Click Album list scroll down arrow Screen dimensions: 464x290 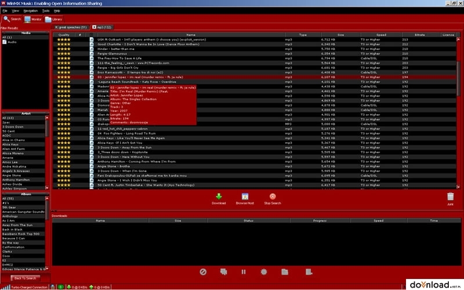pyautogui.click(x=47, y=269)
